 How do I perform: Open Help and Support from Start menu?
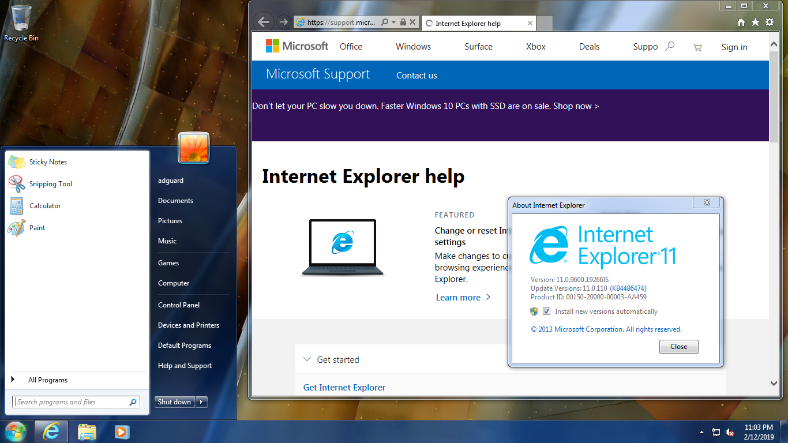tap(185, 366)
